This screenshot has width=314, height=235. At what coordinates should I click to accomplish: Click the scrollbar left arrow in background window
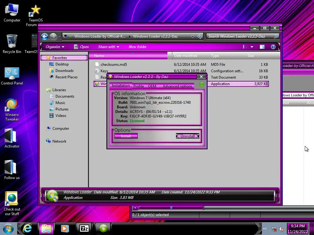[x=135, y=208]
